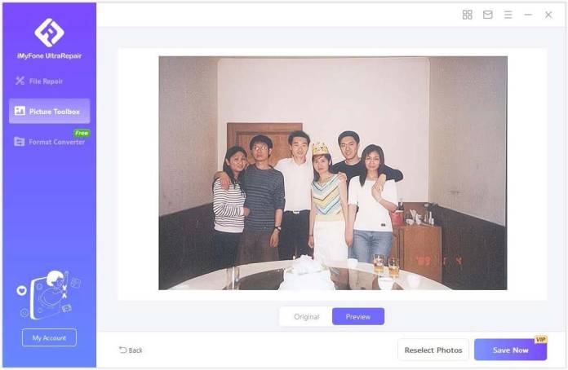Click the iMyFone UltraRepair logo
Screen dimensions: 568x370
tap(49, 33)
